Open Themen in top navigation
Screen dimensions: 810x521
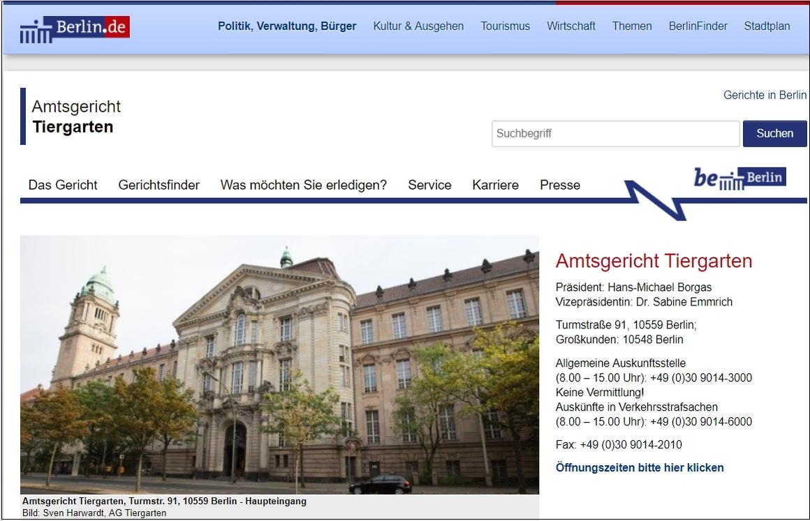pyautogui.click(x=632, y=27)
